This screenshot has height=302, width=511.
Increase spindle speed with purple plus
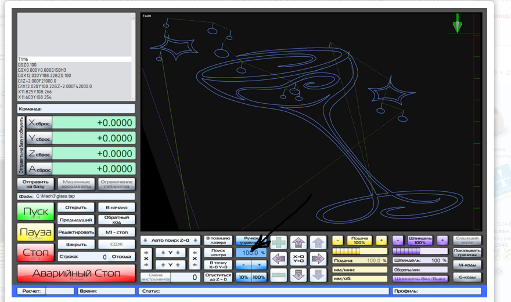[442, 241]
